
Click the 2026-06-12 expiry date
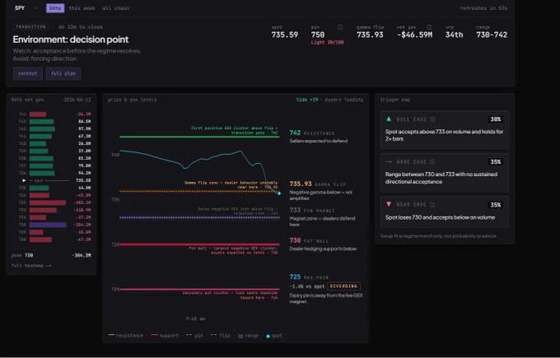77,100
